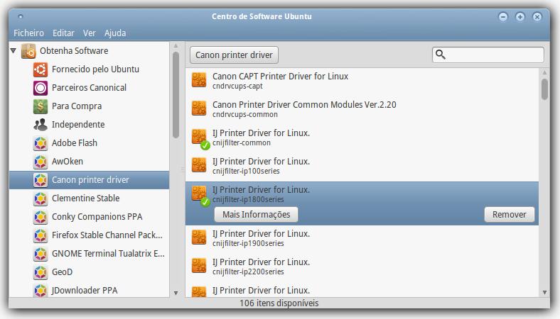Select GeoD source label
The height and width of the screenshot is (319, 560).
coord(62,272)
